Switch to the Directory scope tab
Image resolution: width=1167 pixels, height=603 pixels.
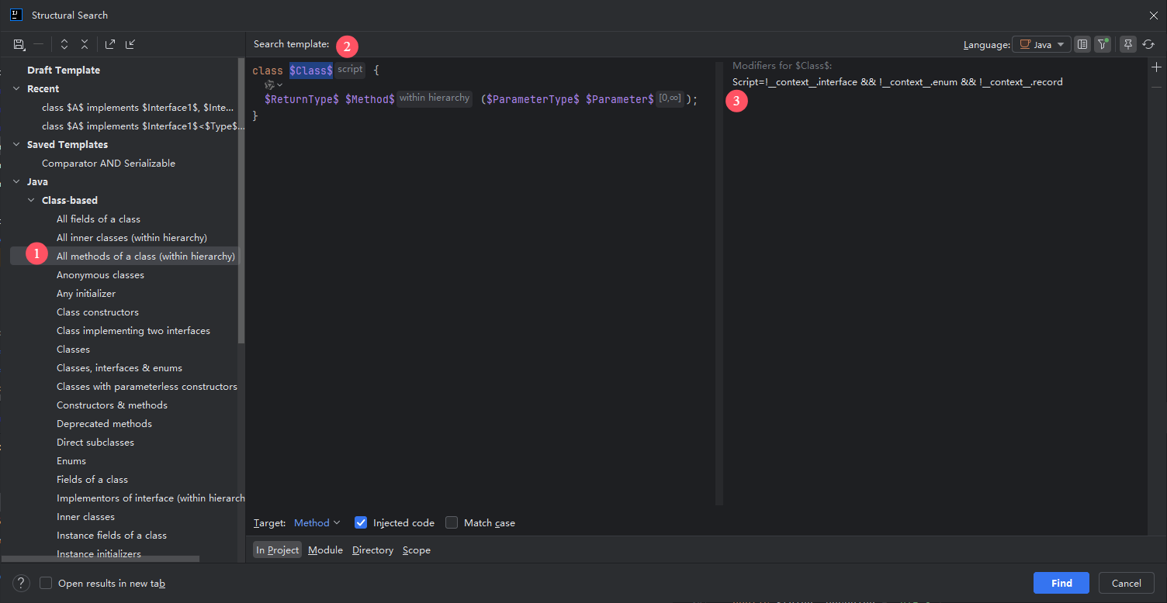point(372,550)
